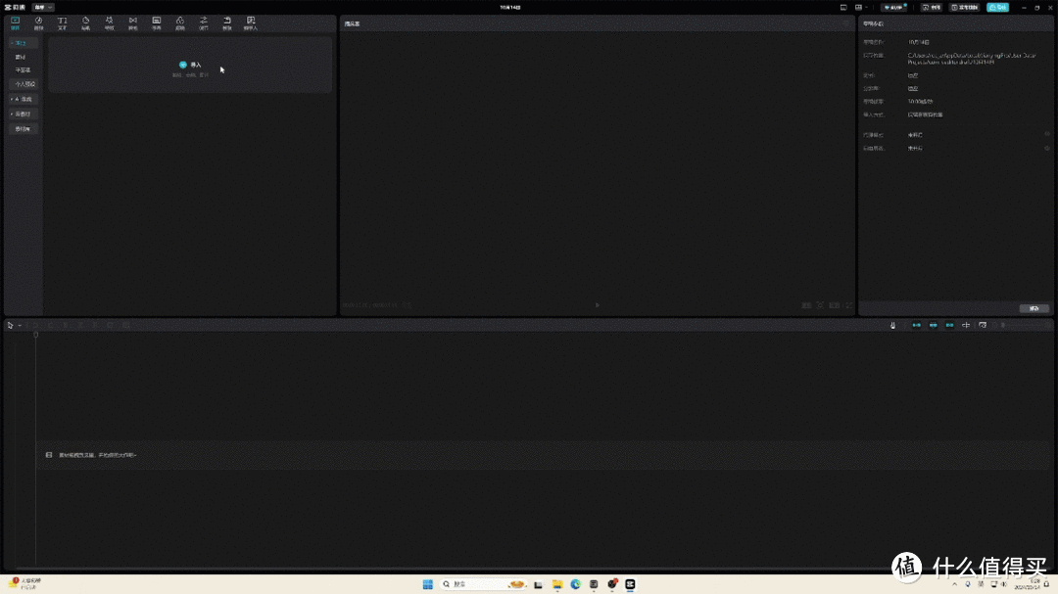Select the Text tool tab
Screen dimensions: 1058x594
(x=63, y=23)
